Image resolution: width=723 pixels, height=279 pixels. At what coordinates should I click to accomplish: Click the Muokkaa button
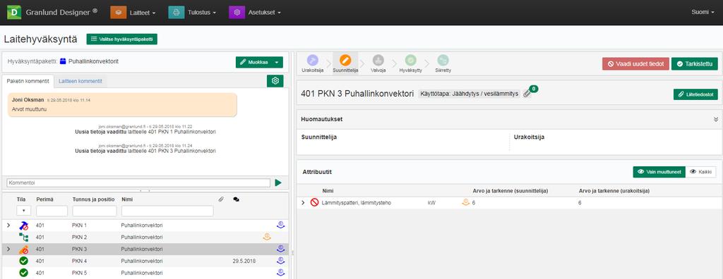tap(253, 62)
